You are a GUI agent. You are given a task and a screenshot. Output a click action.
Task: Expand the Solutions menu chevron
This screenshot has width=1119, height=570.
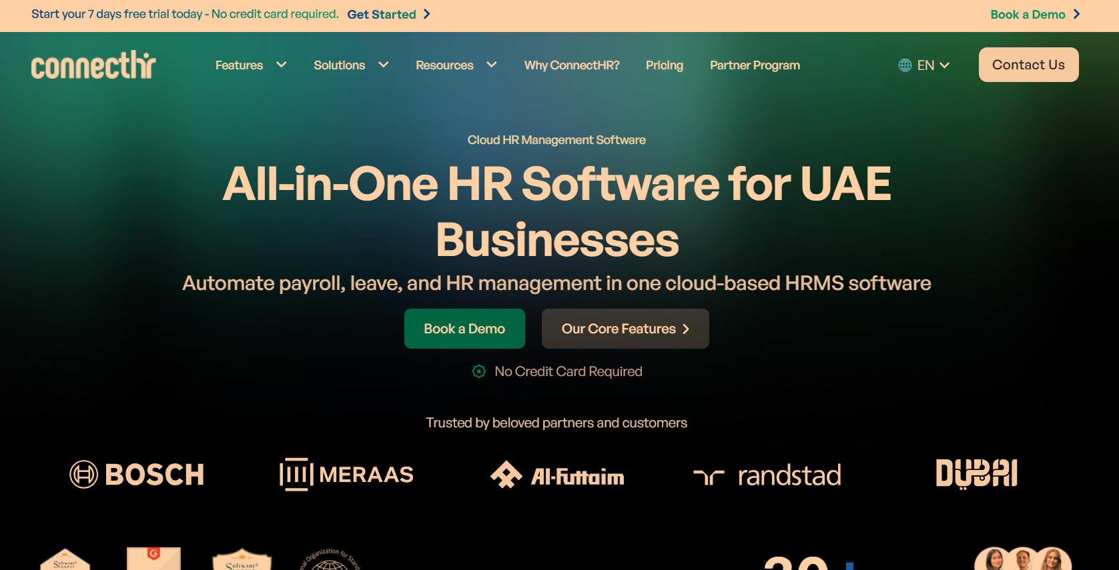click(x=384, y=65)
